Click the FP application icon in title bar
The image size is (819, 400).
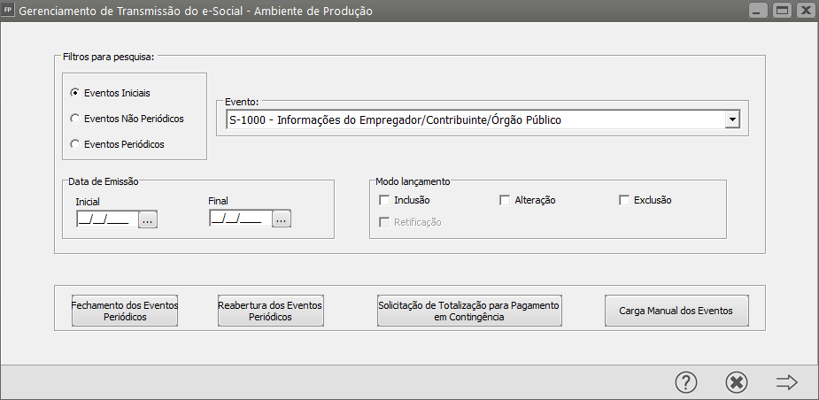coord(9,11)
